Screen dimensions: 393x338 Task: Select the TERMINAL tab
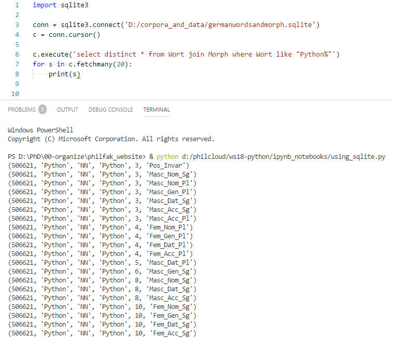pos(157,110)
